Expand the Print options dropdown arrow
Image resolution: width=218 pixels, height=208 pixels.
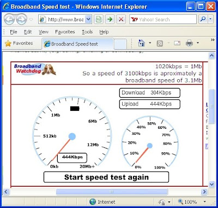(198, 43)
